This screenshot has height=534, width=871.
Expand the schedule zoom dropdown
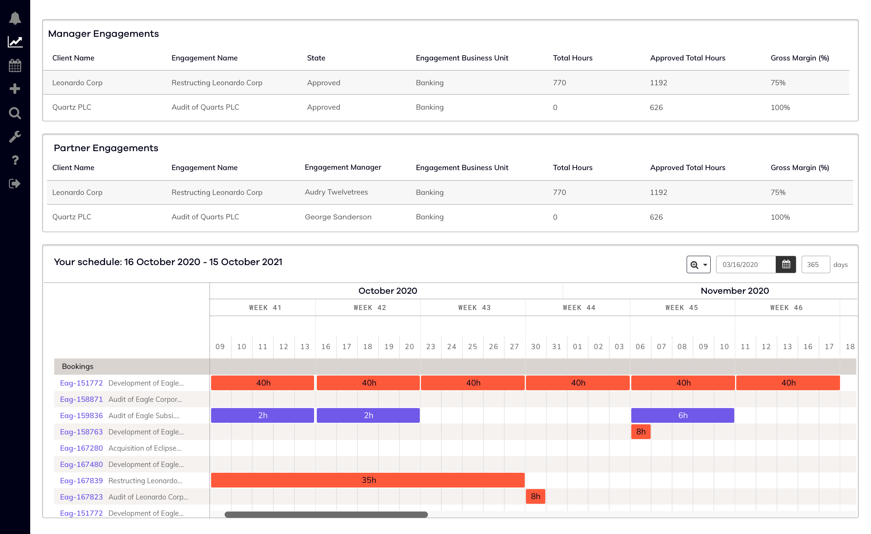coord(698,265)
